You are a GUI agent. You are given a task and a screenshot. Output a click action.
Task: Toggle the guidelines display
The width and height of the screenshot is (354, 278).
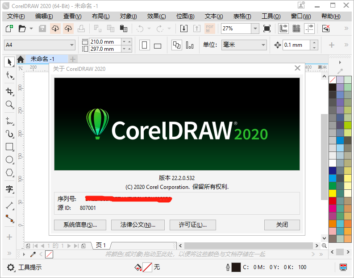point(309,29)
